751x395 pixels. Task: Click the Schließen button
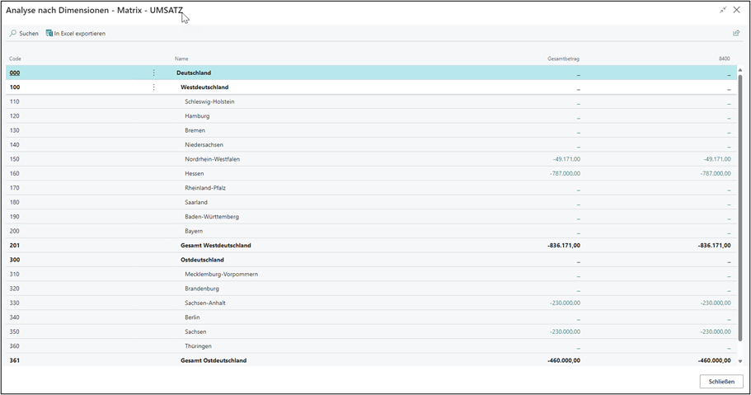pos(721,382)
